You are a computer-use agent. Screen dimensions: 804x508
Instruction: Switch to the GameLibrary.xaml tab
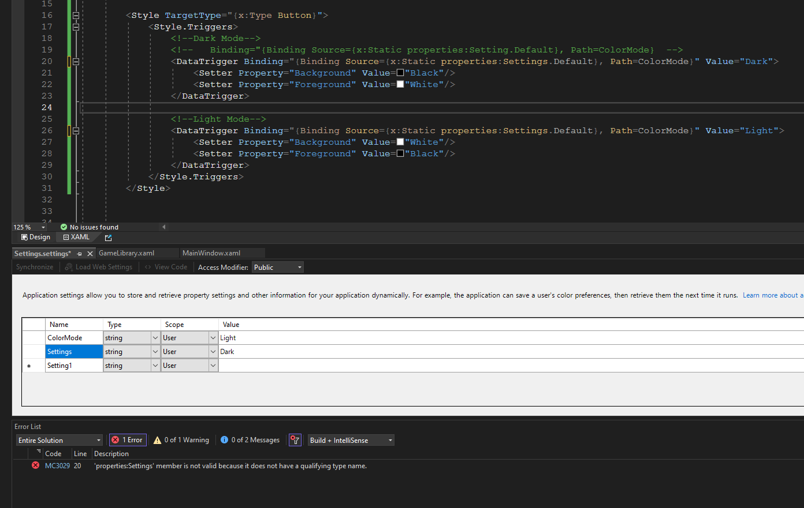pyautogui.click(x=126, y=253)
